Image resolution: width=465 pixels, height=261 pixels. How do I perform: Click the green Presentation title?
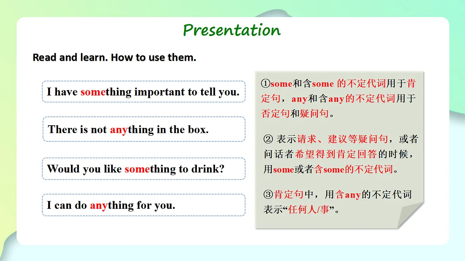click(x=232, y=30)
